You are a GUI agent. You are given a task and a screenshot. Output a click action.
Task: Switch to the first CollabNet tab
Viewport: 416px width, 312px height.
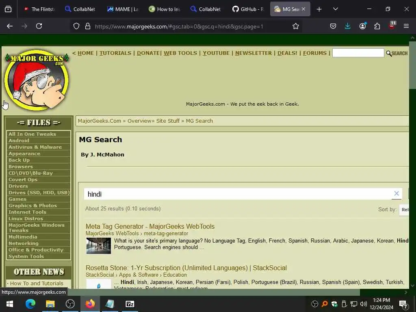(x=80, y=9)
